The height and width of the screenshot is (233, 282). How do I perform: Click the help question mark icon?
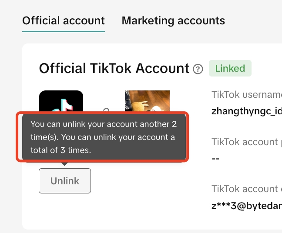point(198,69)
